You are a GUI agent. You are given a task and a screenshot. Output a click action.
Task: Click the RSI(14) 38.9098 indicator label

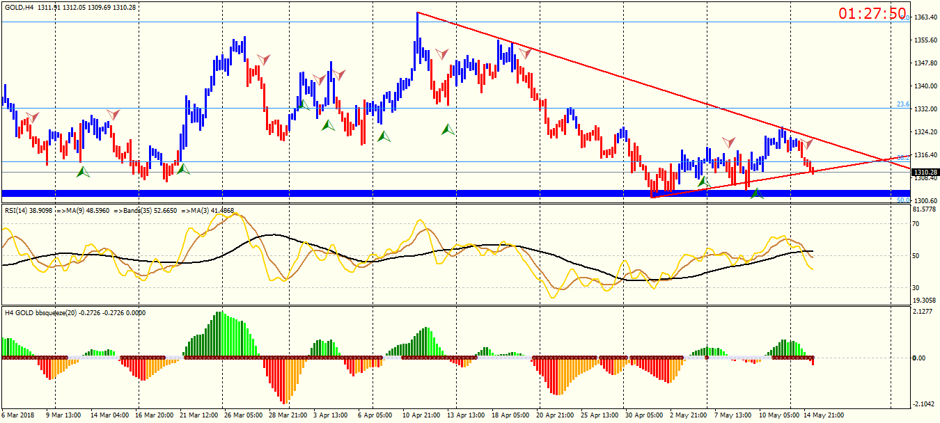[27, 209]
